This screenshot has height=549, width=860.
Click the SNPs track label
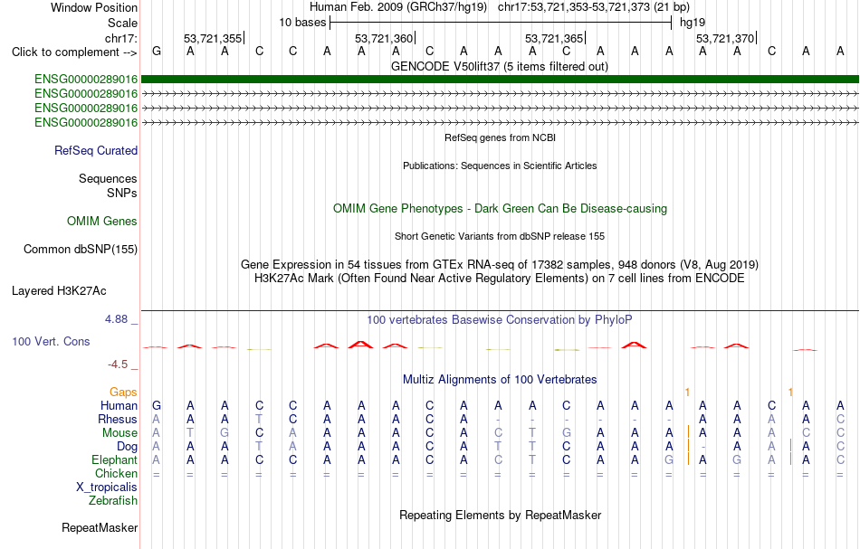122,193
